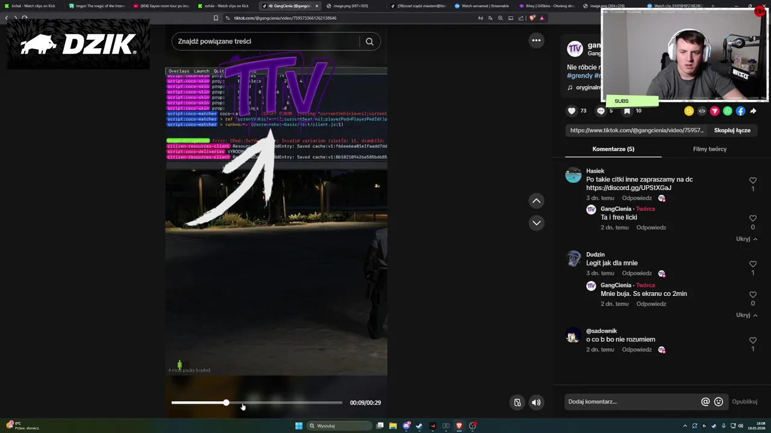Open File Explorer from the taskbar

tap(393, 426)
